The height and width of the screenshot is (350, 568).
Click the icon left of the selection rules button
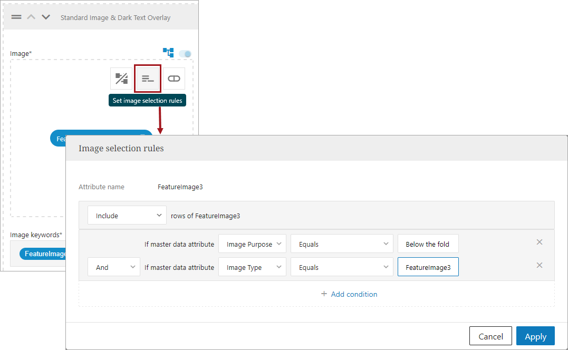click(x=121, y=79)
